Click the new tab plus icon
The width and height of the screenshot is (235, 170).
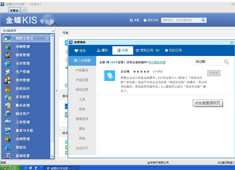[x=24, y=10]
